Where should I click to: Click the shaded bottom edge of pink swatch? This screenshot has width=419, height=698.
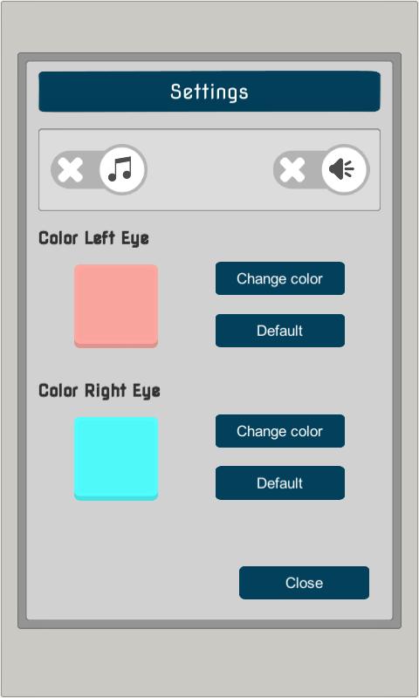(x=116, y=345)
